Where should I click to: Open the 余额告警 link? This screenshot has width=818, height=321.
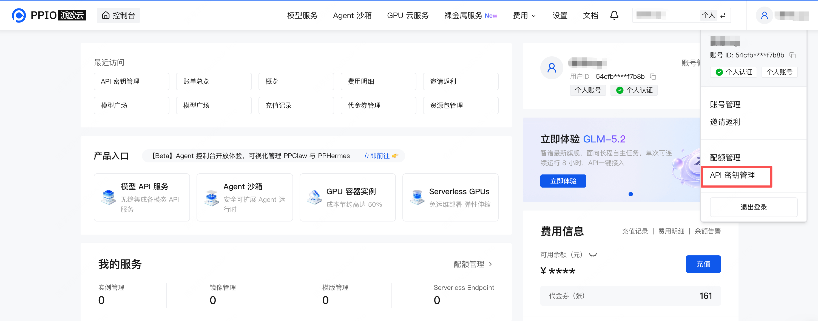coord(708,231)
